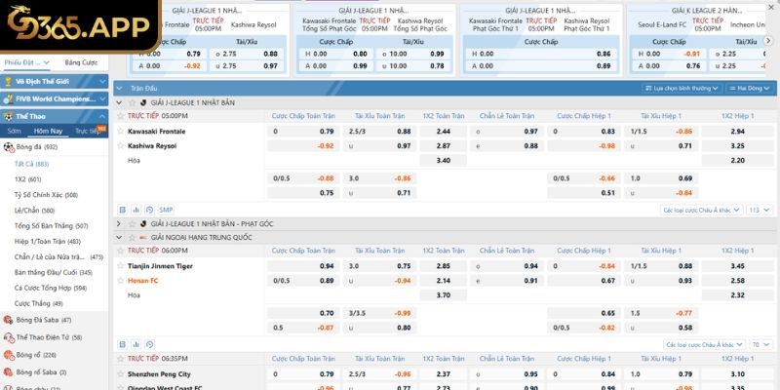Click the statistics chart icon under Kashiwa Reysol match
Screen dimensions: 780x390
point(136,210)
